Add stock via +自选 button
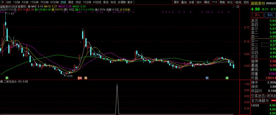This screenshot has width=276, height=115. [x=238, y=2]
